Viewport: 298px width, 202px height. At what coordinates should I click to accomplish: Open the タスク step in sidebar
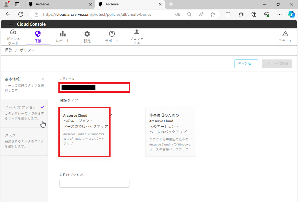tap(10, 135)
